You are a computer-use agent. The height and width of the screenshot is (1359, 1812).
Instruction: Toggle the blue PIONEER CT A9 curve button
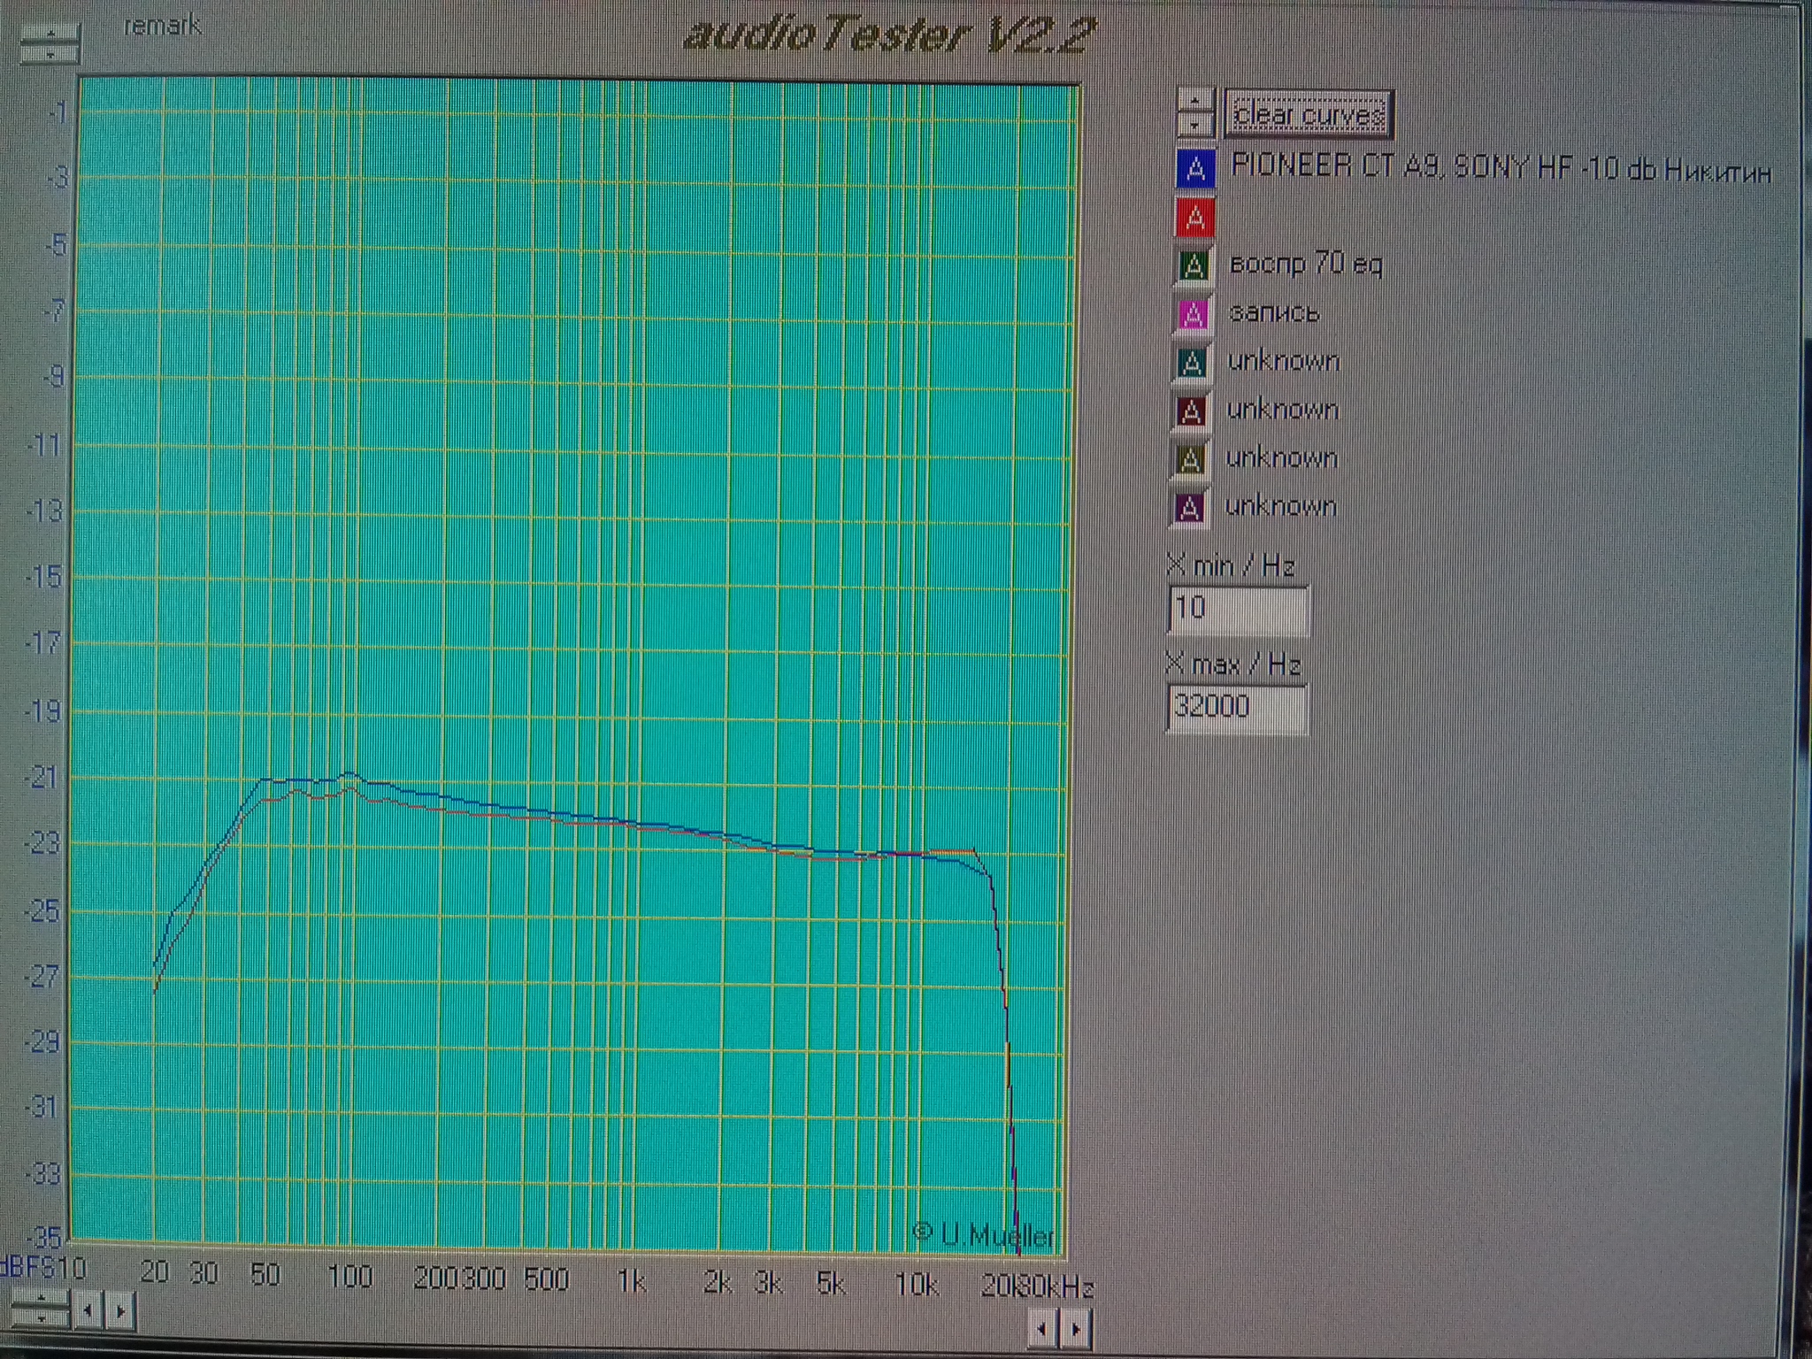(1195, 168)
